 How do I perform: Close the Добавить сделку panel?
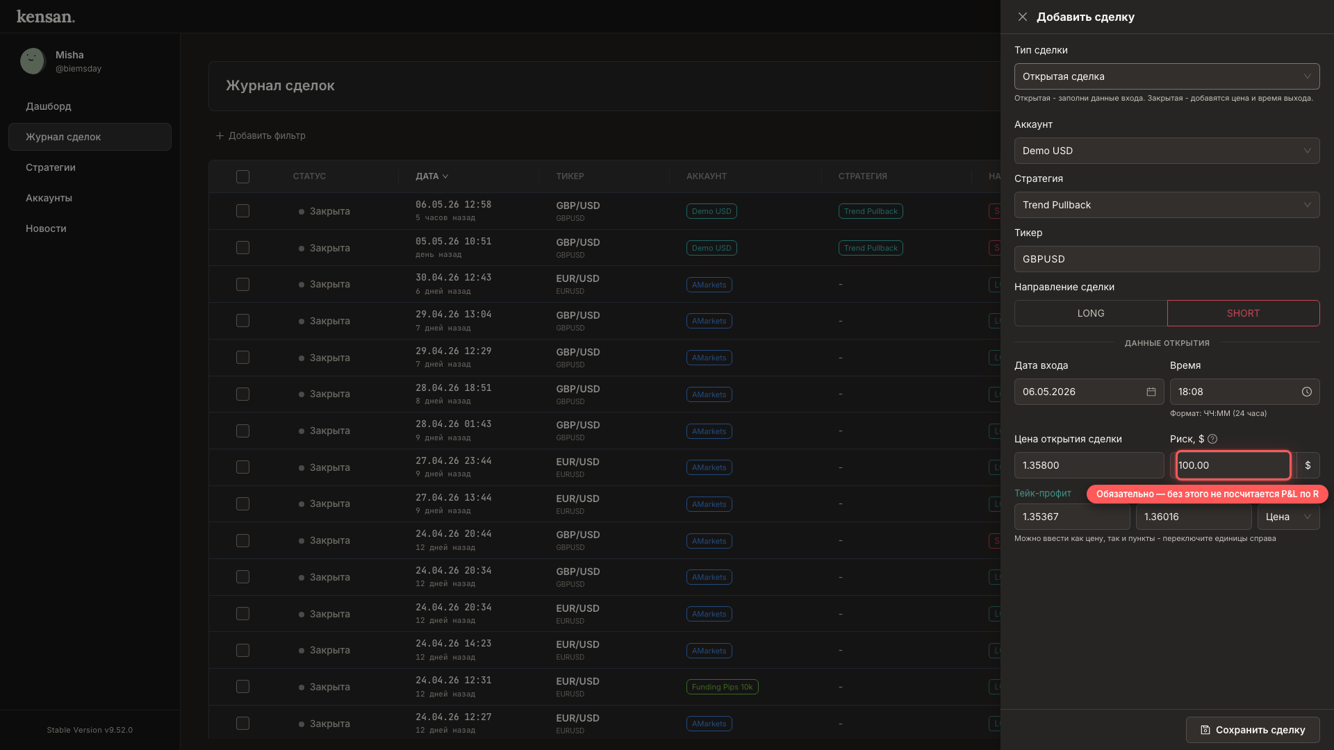click(1023, 17)
